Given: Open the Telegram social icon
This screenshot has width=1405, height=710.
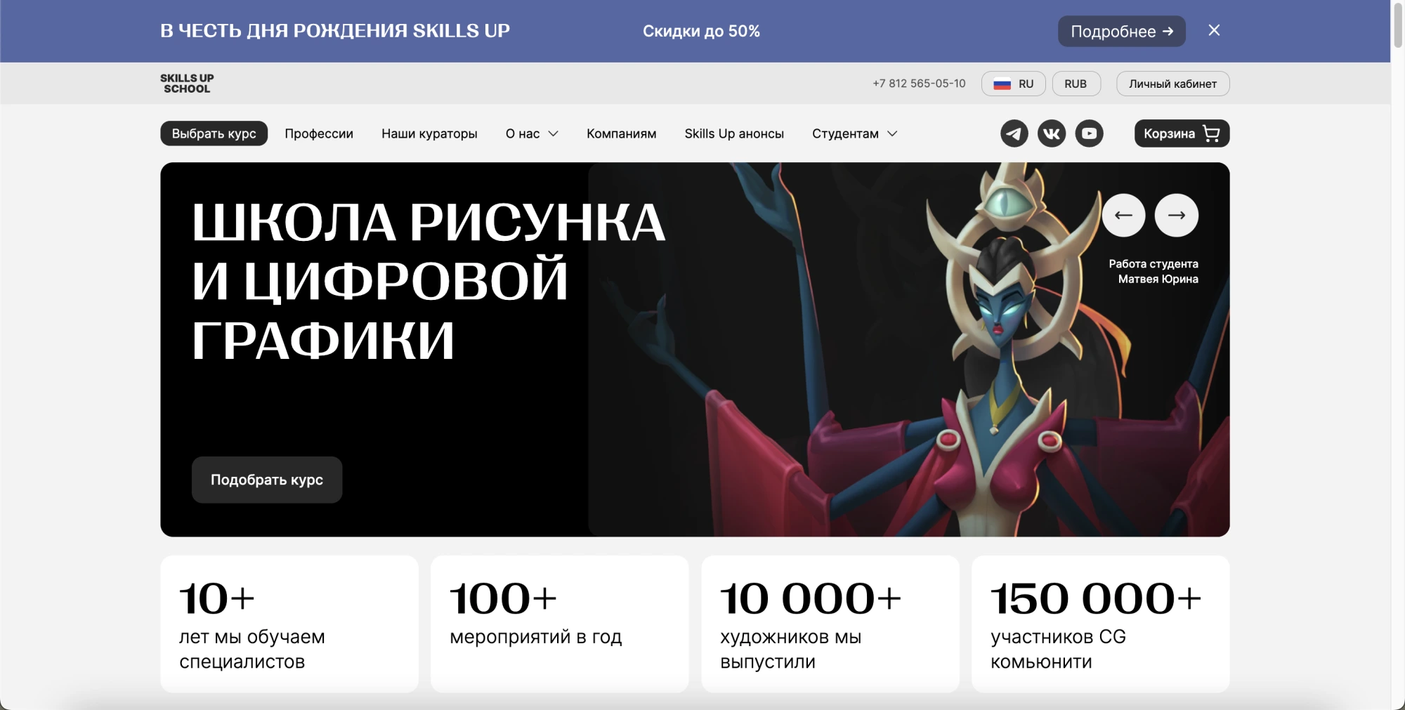Looking at the screenshot, I should click(x=1014, y=133).
